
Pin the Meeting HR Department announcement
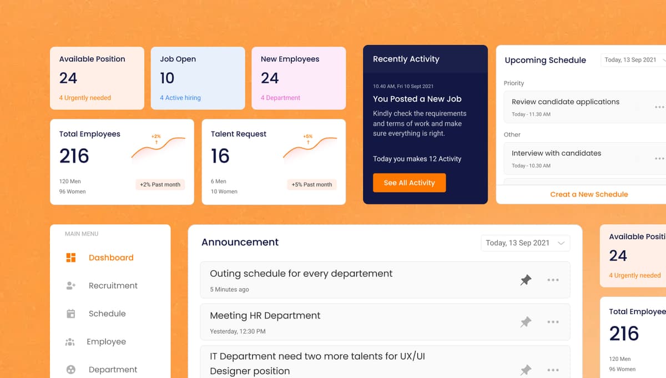pos(526,322)
